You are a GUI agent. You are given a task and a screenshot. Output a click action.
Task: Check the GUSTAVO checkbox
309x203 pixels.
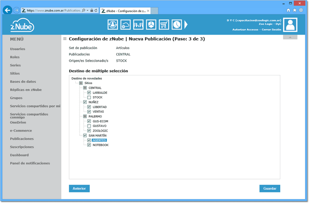(89, 126)
